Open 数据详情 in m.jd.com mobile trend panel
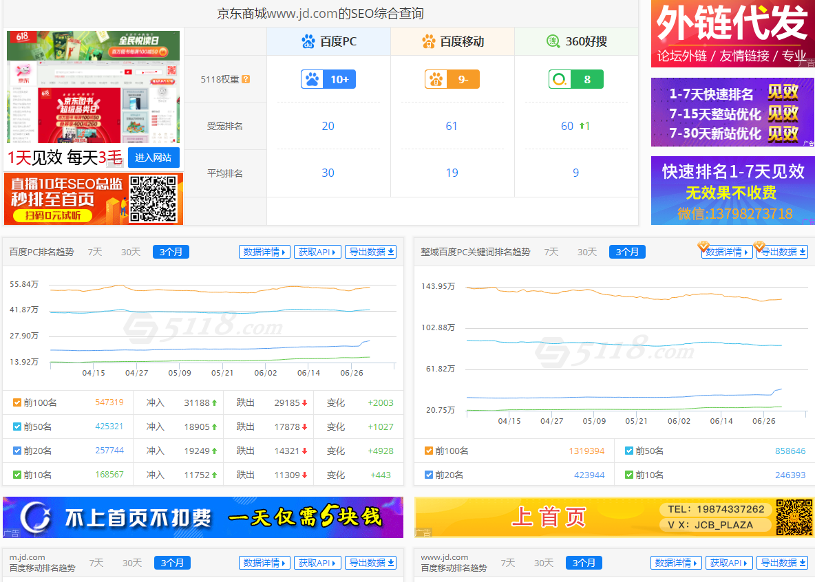815x582 pixels. click(264, 563)
